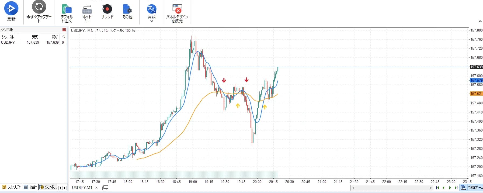This screenshot has height=193, width=483.
Task: Click the scrollbar right arrow under chart
Action: pos(430,188)
